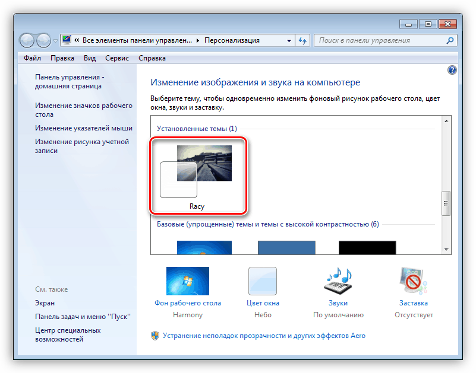Click the search magnifier icon
This screenshot has height=373, width=476.
(x=450, y=40)
